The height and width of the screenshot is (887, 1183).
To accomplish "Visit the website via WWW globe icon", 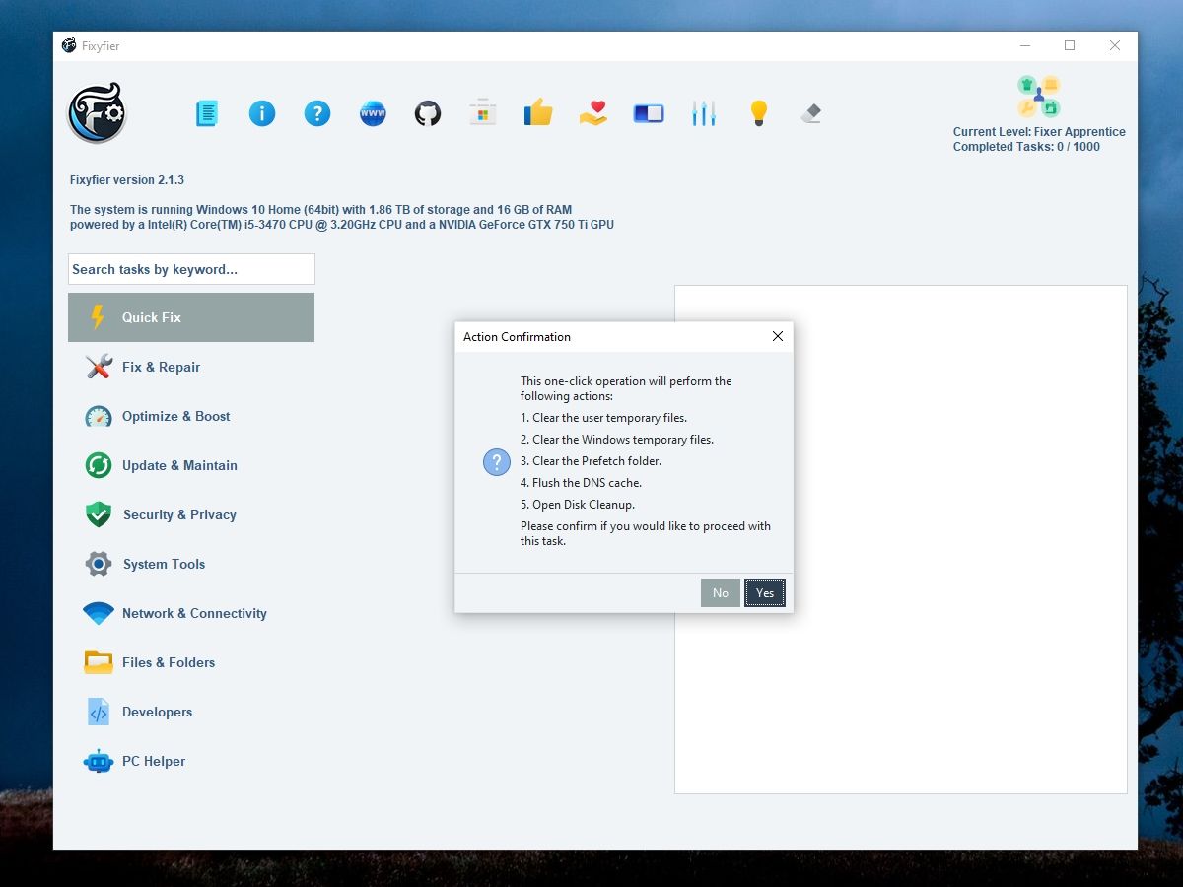I will click(373, 113).
